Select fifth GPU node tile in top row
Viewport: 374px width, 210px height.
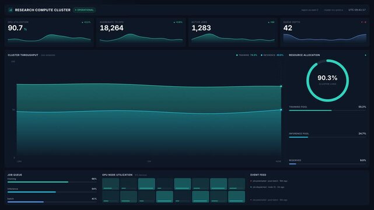tap(183, 184)
